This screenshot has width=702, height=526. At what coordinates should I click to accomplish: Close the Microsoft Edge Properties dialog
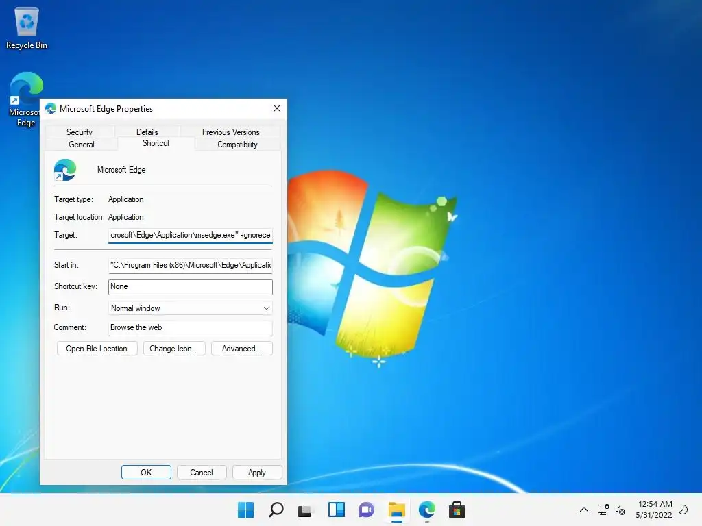click(277, 109)
